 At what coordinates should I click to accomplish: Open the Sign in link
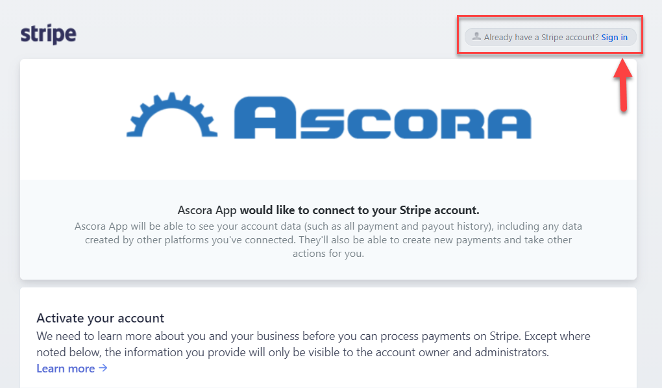[x=614, y=37]
